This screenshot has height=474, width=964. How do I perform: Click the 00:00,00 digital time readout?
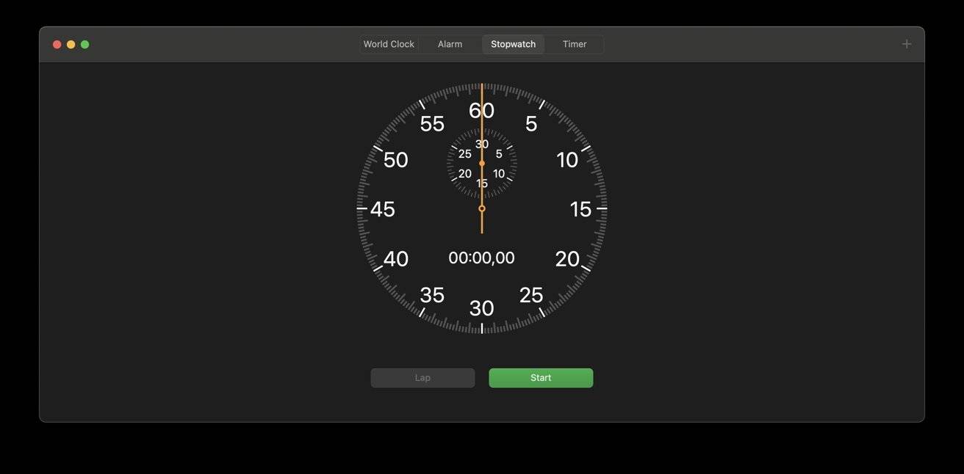(481, 258)
